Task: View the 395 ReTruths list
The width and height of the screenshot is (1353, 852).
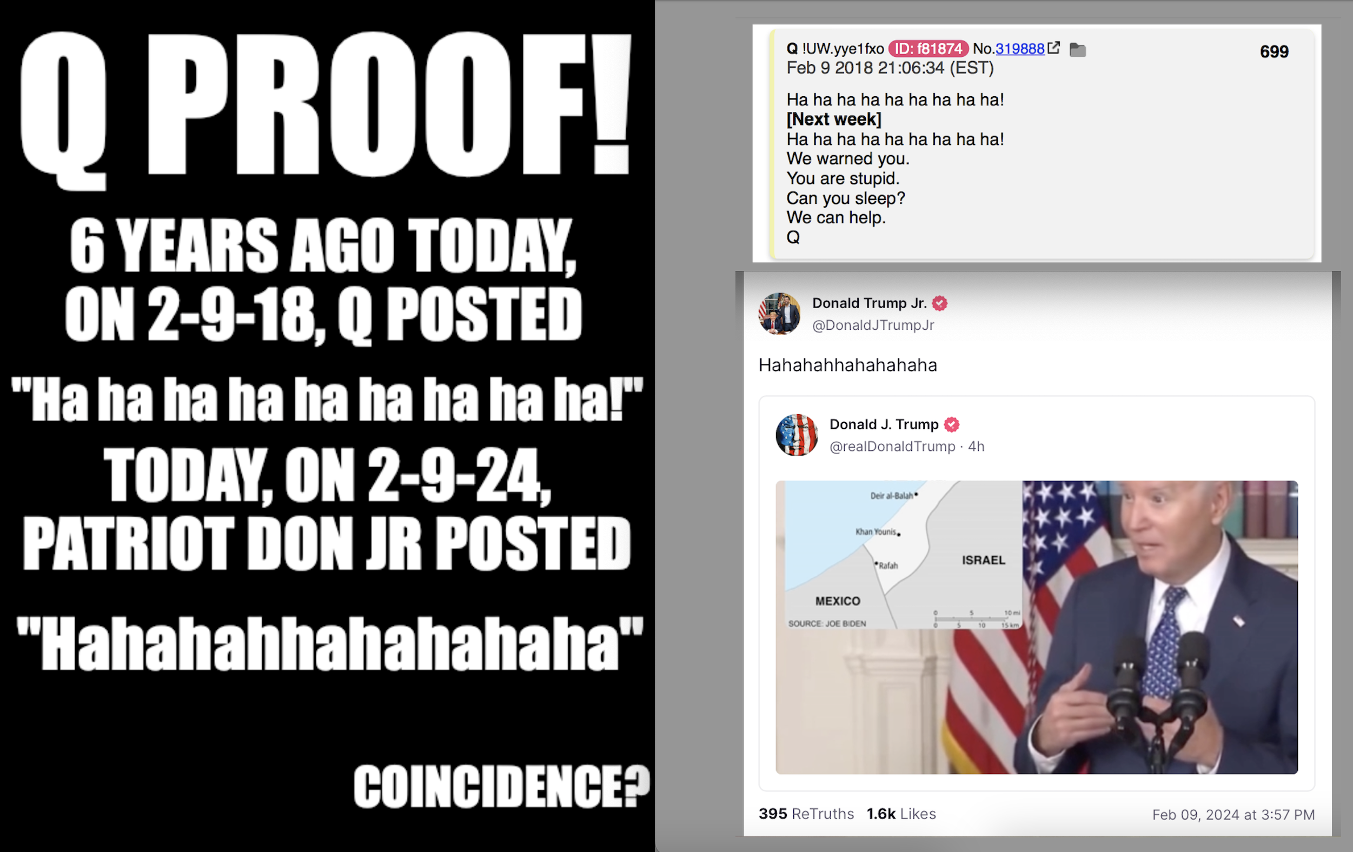Action: [806, 814]
